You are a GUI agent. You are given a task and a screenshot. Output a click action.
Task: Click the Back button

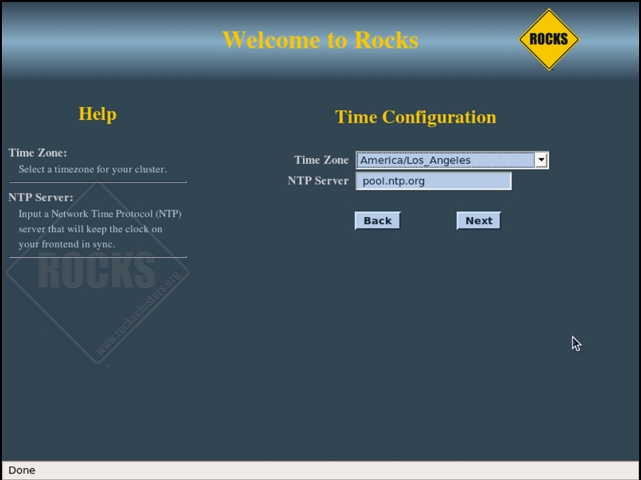[x=377, y=221]
